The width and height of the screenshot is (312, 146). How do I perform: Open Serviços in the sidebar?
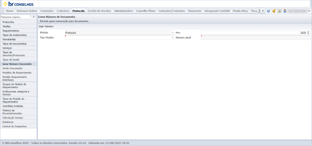click(x=18, y=48)
